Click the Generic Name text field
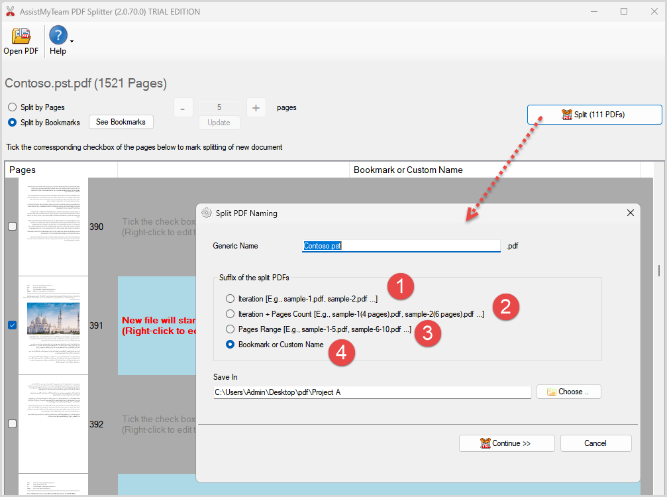 [401, 246]
